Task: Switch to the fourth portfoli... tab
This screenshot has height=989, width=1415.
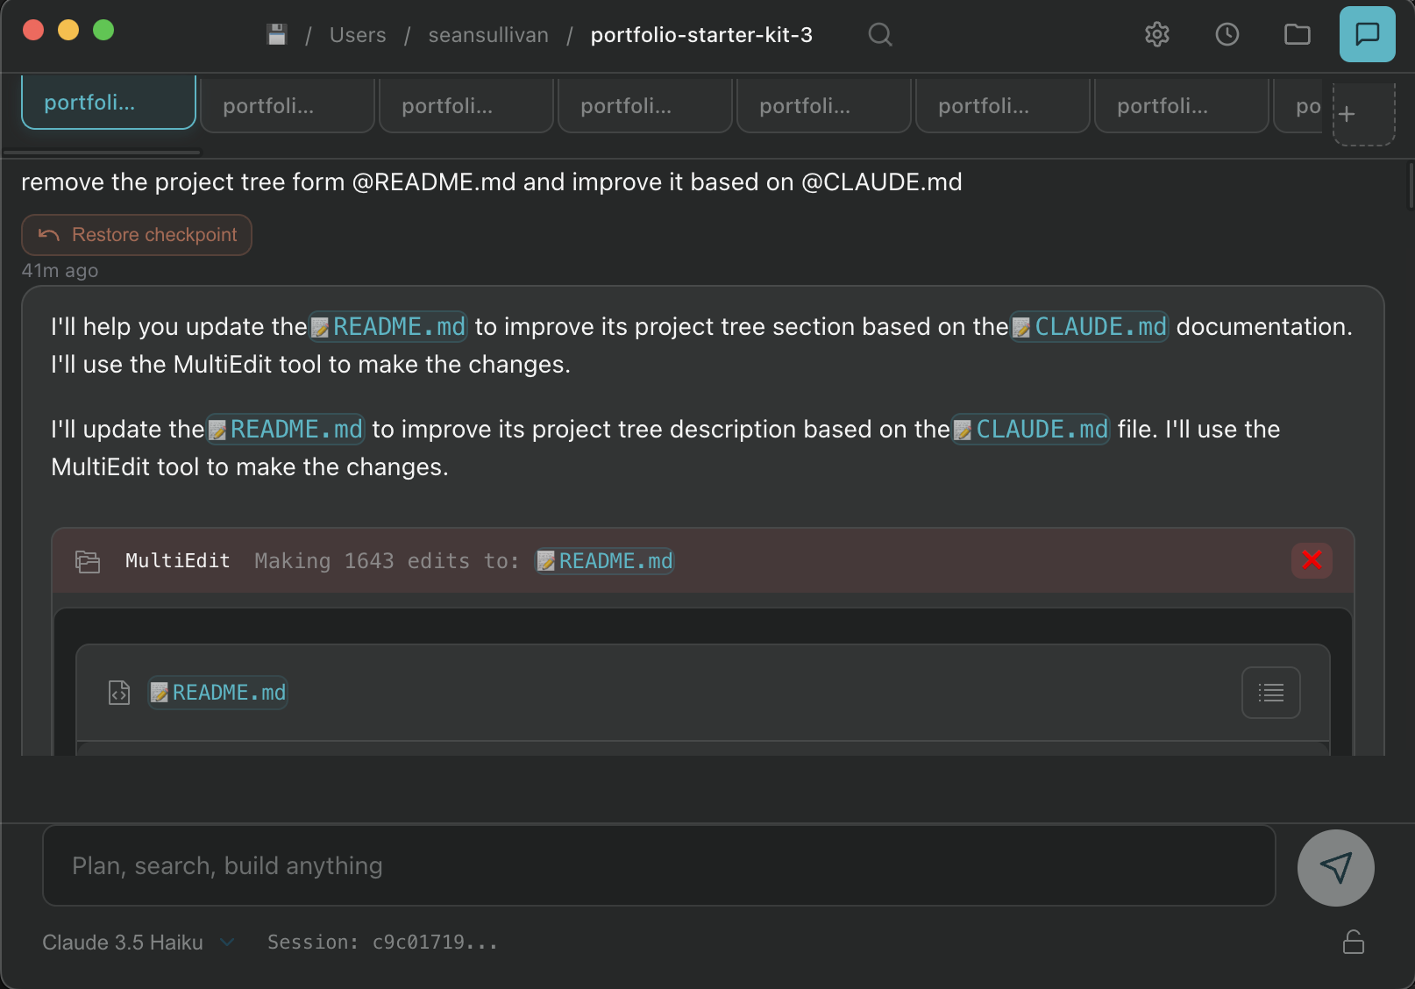Action: [645, 106]
